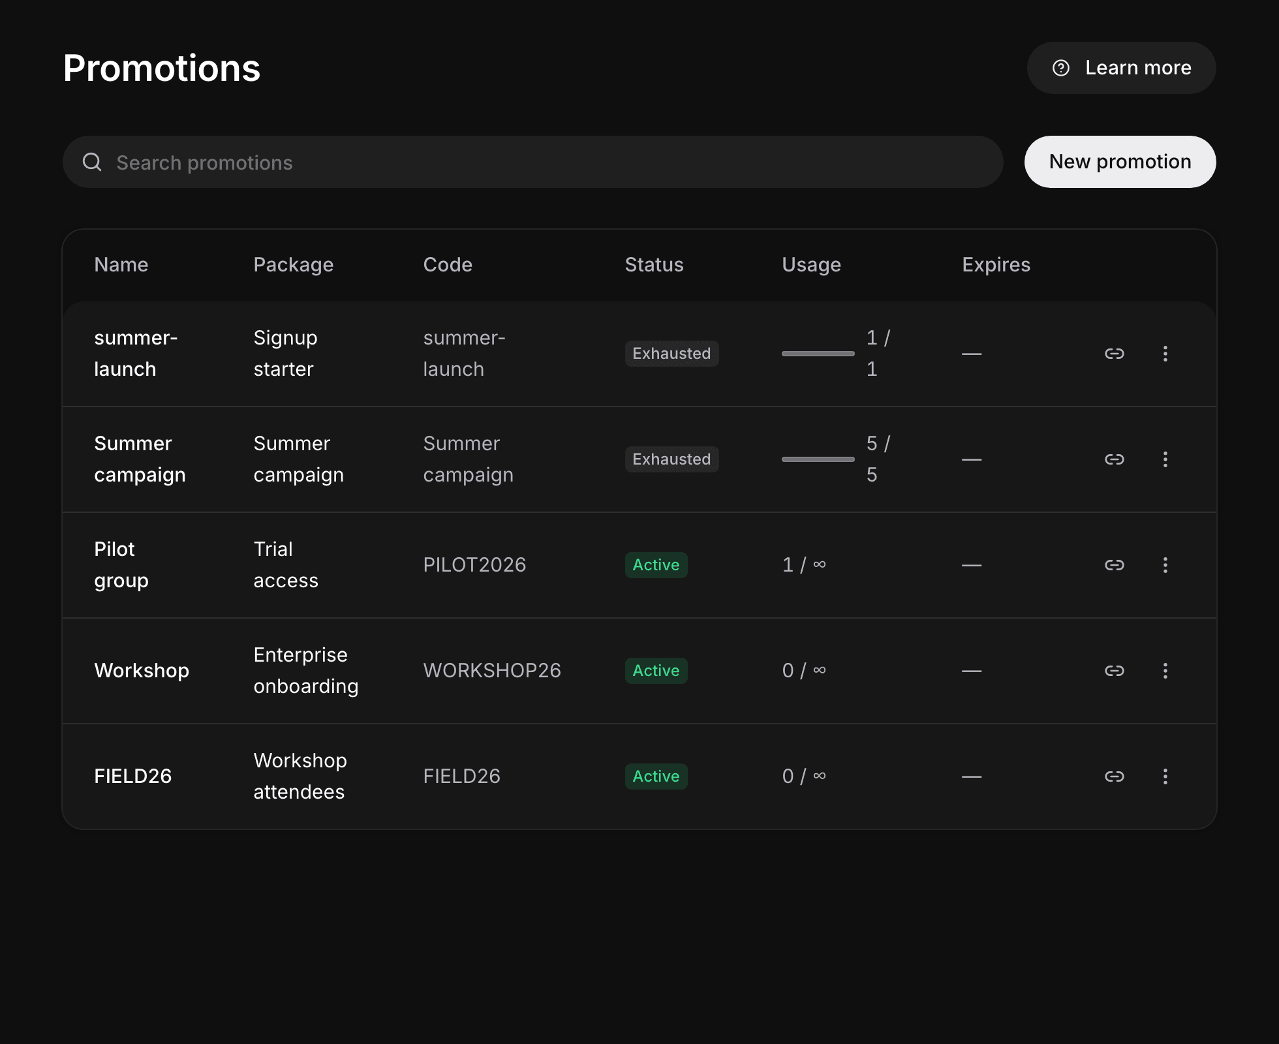Click the Enterprise onboarding package cell
Viewport: 1279px width, 1044px height.
coord(306,671)
